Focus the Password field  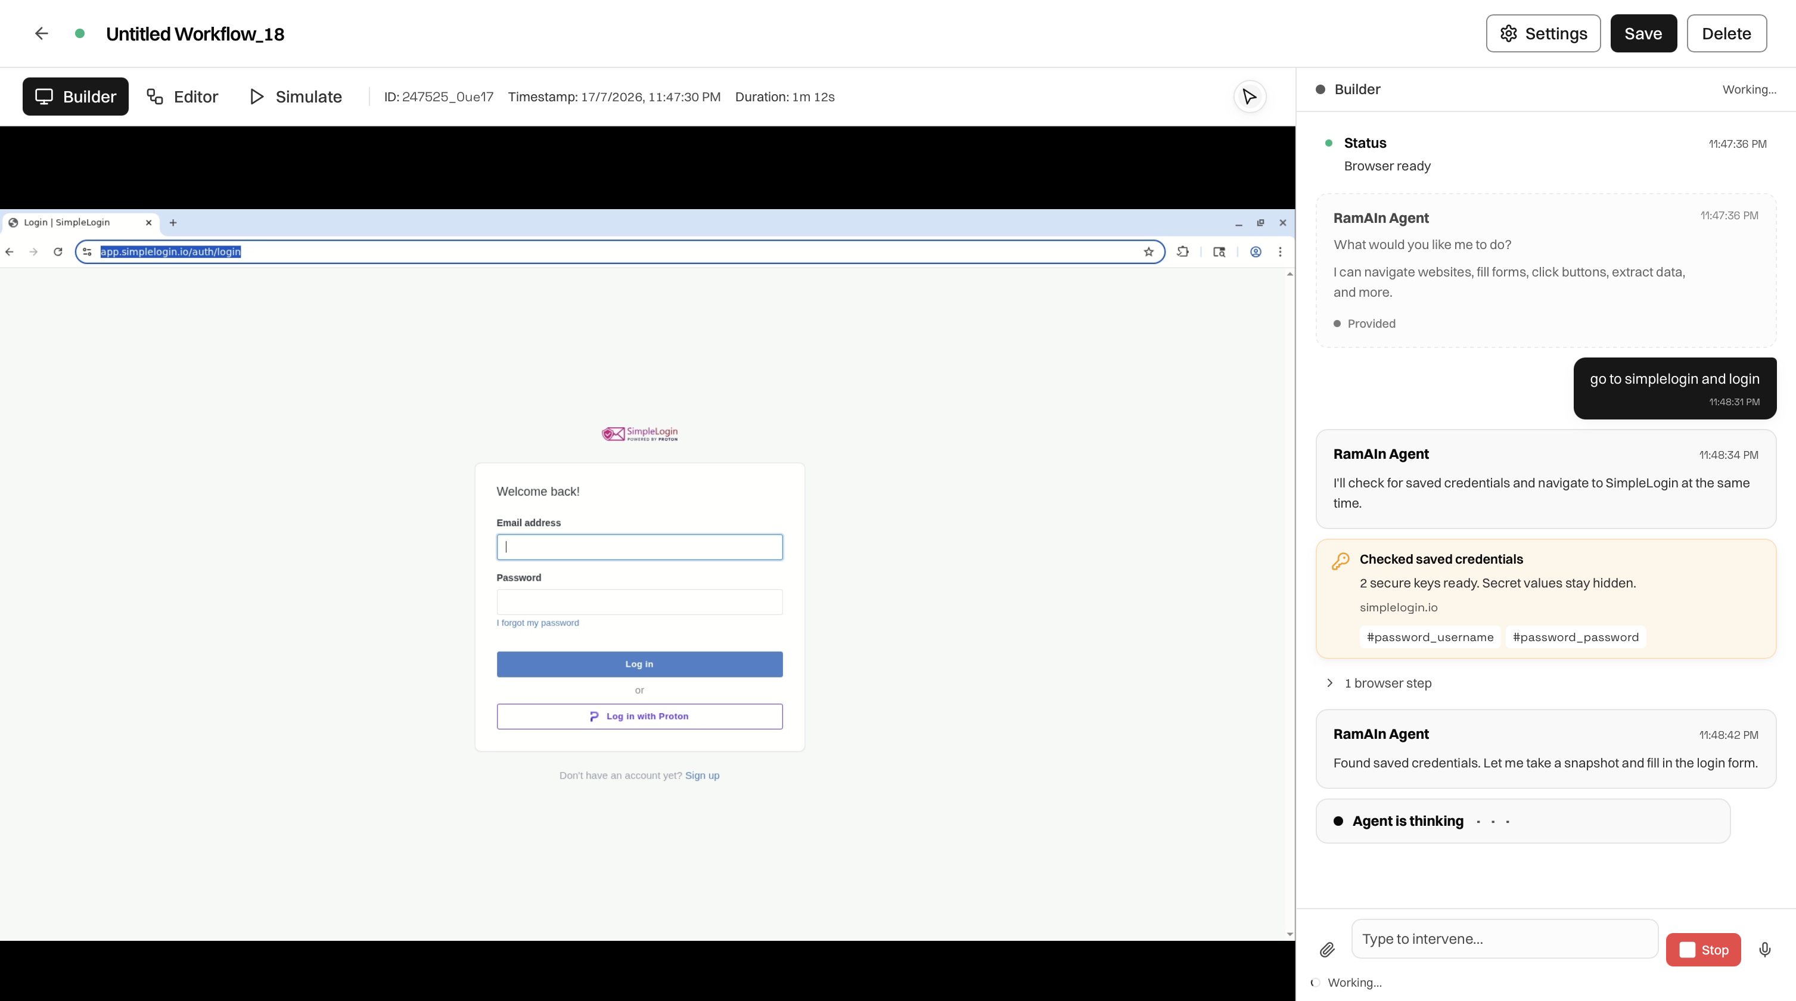click(639, 602)
